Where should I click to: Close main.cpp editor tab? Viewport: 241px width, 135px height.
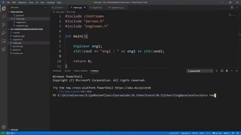pyautogui.click(x=85, y=7)
